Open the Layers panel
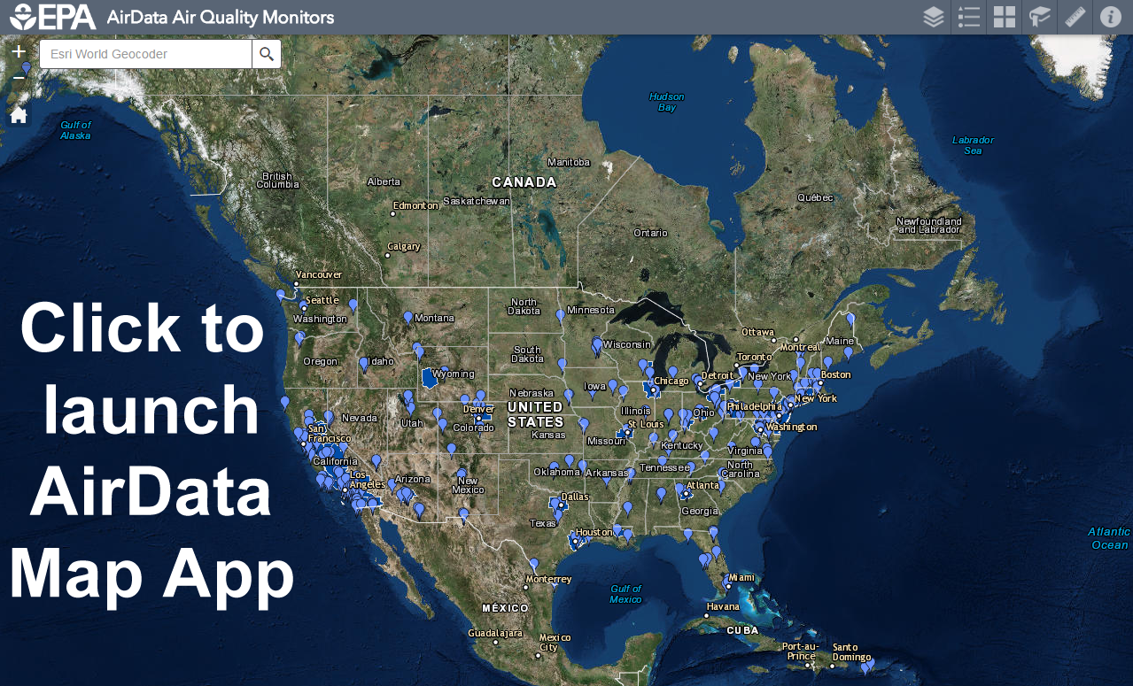The height and width of the screenshot is (686, 1133). tap(933, 17)
